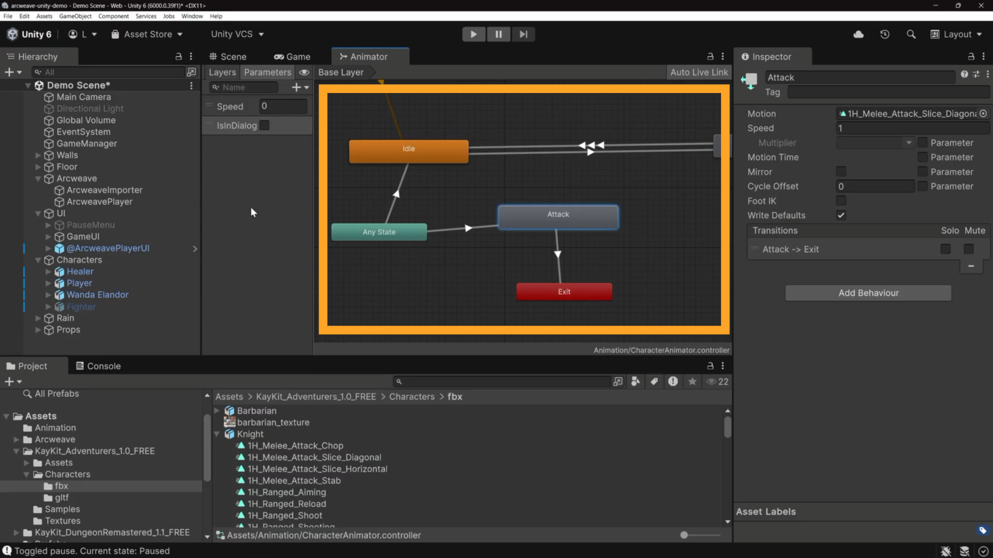Image resolution: width=993 pixels, height=558 pixels.
Task: Click the add parameter plus button
Action: pos(300,87)
